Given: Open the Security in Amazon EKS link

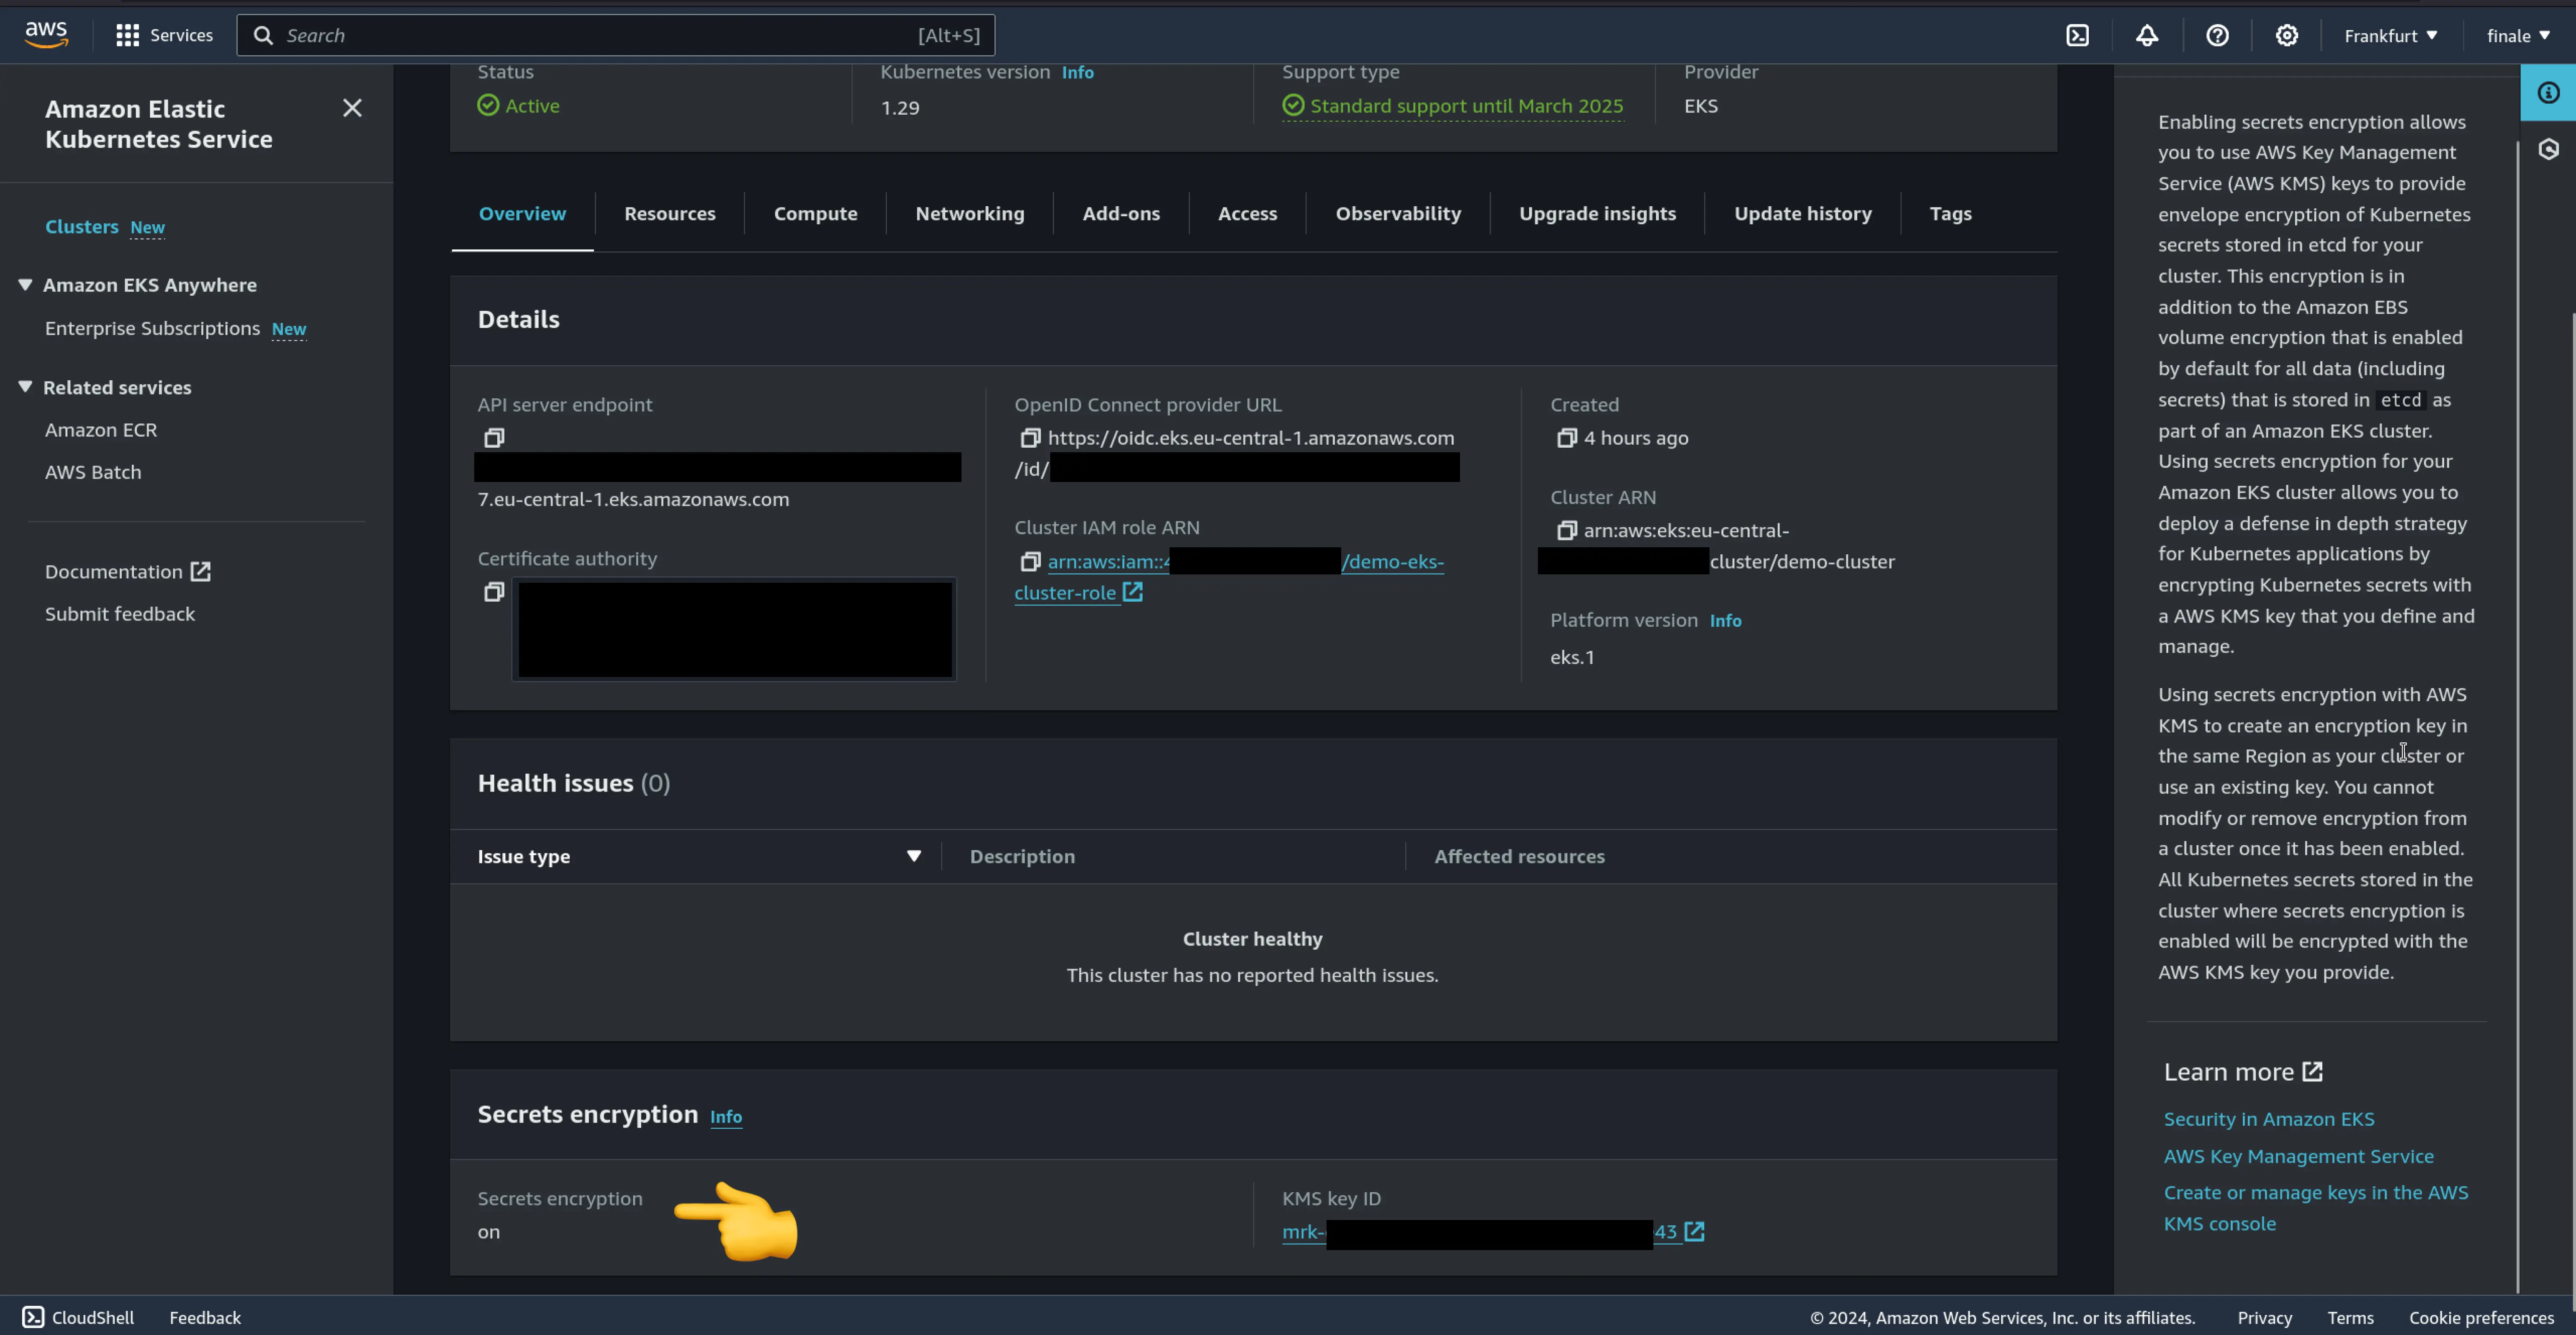Looking at the screenshot, I should (2268, 1119).
